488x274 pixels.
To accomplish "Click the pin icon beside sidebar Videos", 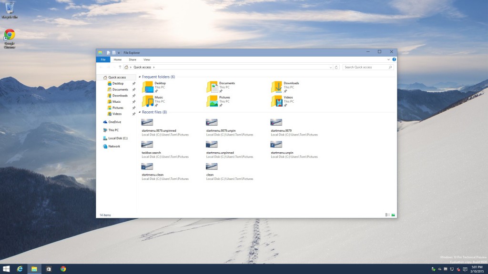I will click(x=134, y=114).
